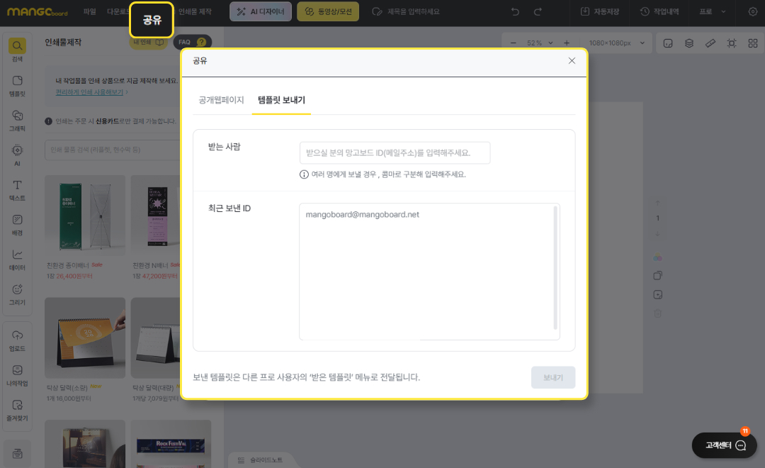
Task: Select the template send tab
Action: pyautogui.click(x=281, y=100)
